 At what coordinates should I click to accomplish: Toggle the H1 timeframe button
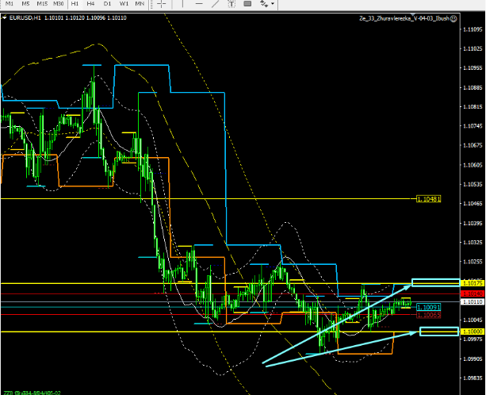point(75,4)
